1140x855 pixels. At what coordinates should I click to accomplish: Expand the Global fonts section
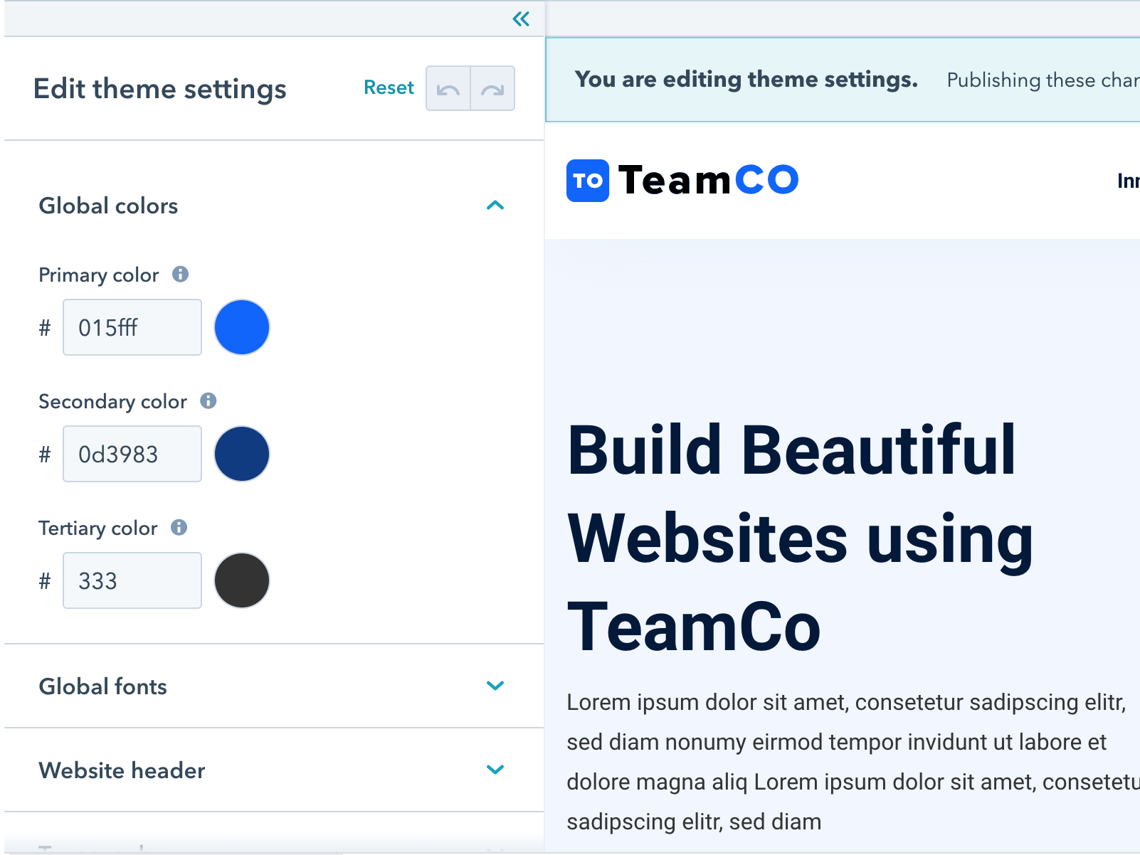pos(496,686)
